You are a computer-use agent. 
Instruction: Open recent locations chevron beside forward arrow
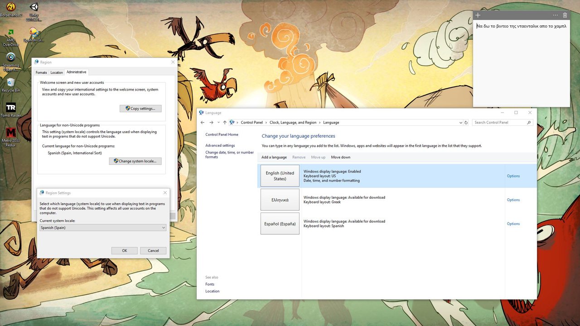[x=218, y=123]
